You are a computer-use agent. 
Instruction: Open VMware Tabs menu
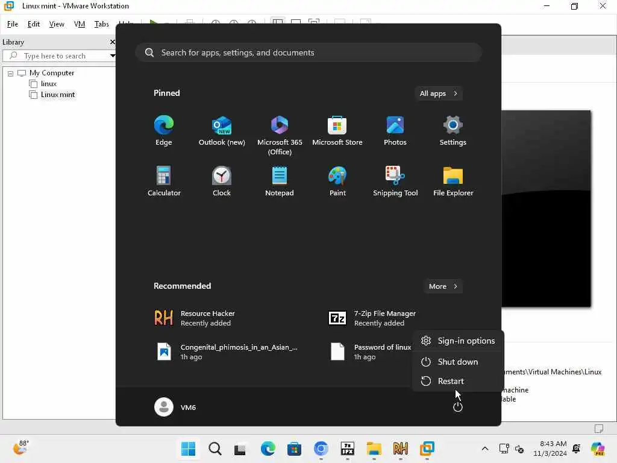101,24
